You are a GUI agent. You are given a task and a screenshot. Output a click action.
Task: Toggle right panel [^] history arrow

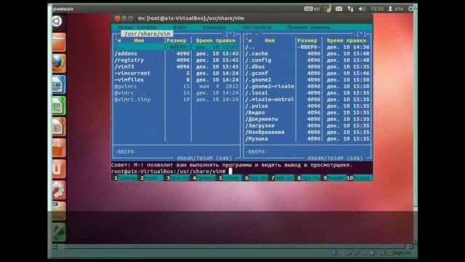361,34
